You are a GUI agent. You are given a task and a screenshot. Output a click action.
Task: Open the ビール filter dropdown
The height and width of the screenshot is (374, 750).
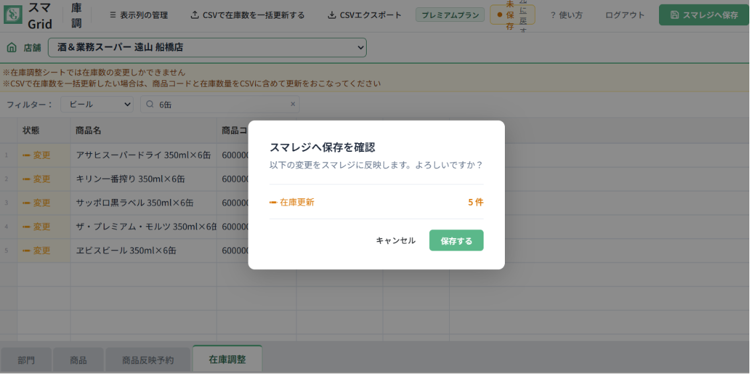97,104
